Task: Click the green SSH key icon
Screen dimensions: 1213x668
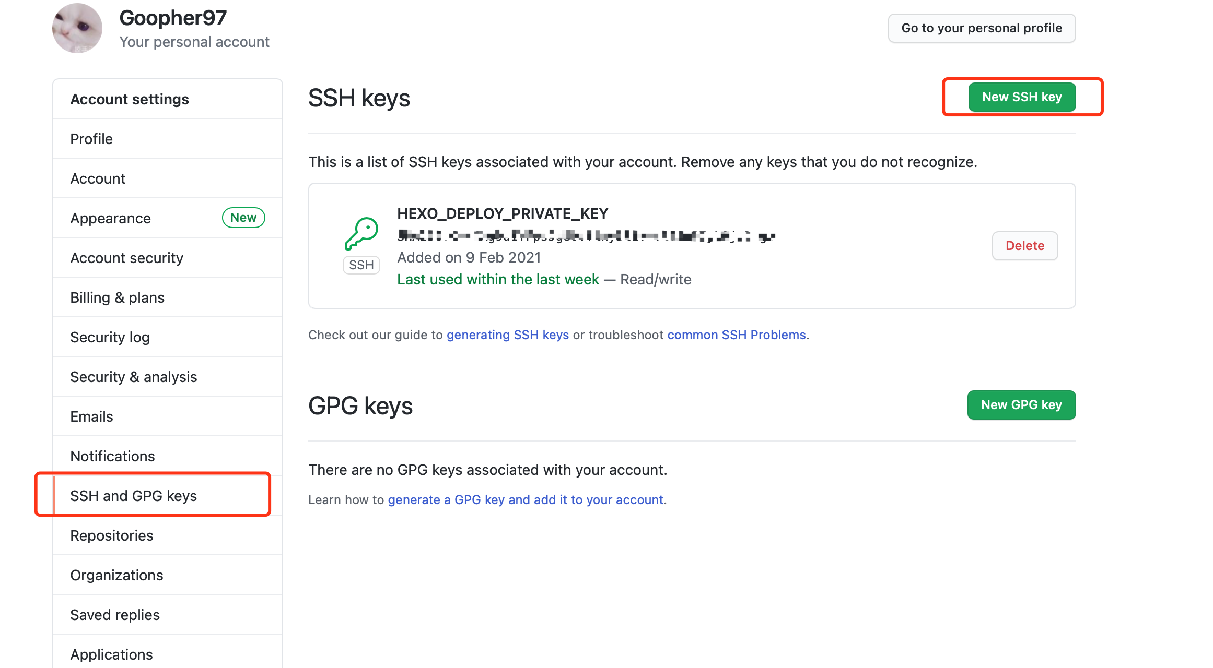Action: point(361,233)
